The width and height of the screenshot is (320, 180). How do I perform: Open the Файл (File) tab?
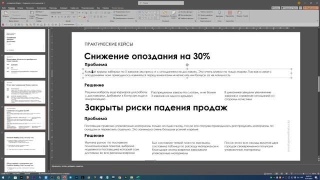tap(3, 8)
